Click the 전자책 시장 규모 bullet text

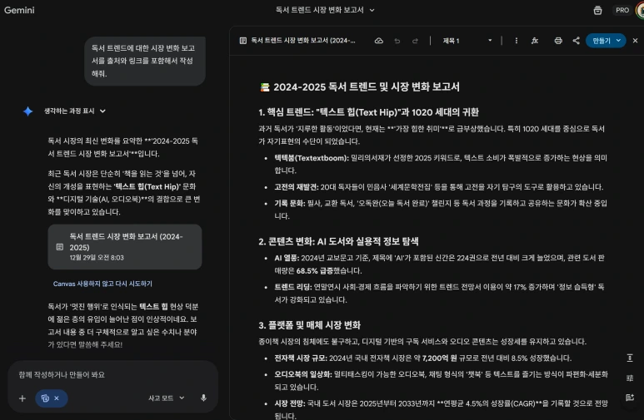(423, 358)
